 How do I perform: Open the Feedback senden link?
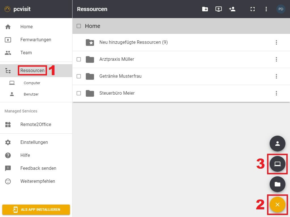click(38, 168)
